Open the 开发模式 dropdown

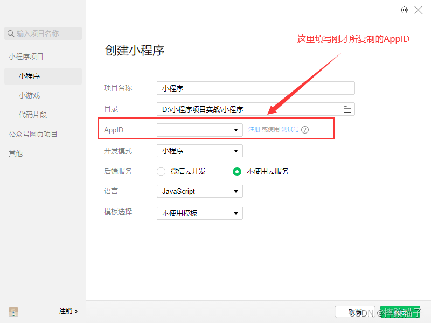(235, 151)
